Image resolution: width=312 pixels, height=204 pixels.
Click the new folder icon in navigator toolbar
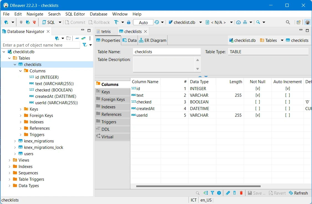click(69, 38)
